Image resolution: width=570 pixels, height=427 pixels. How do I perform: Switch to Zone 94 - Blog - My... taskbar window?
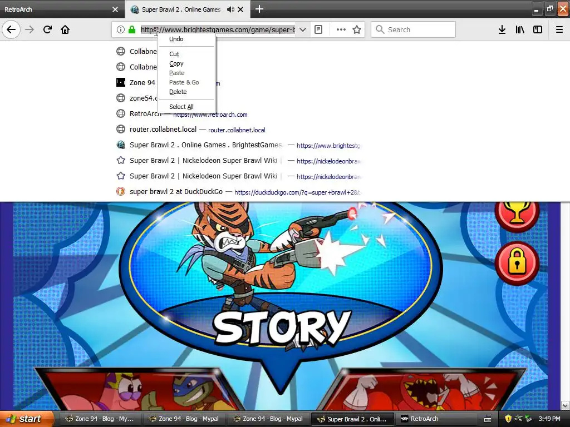pos(100,419)
